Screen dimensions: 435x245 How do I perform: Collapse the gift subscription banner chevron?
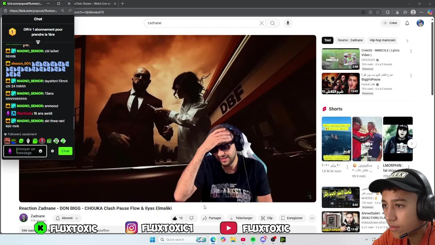click(x=38, y=42)
